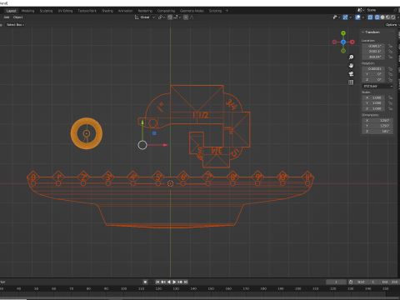This screenshot has width=400, height=300.
Task: Lock the Scale Z value
Action: [391, 108]
